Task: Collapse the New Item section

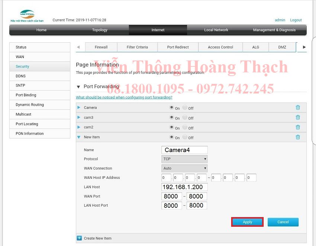Action: click(x=79, y=137)
